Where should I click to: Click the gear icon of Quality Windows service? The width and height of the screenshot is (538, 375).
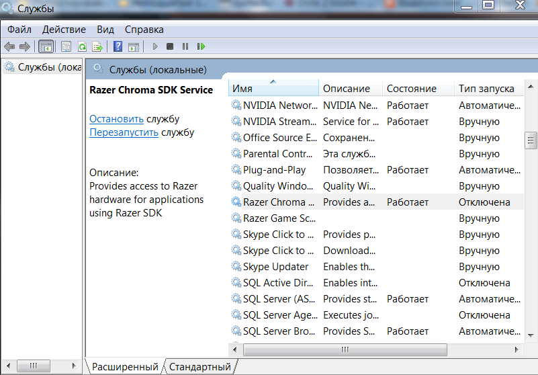pyautogui.click(x=236, y=185)
